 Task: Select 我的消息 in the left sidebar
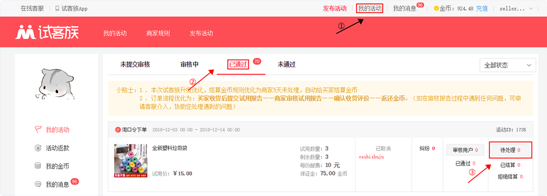(x=57, y=184)
